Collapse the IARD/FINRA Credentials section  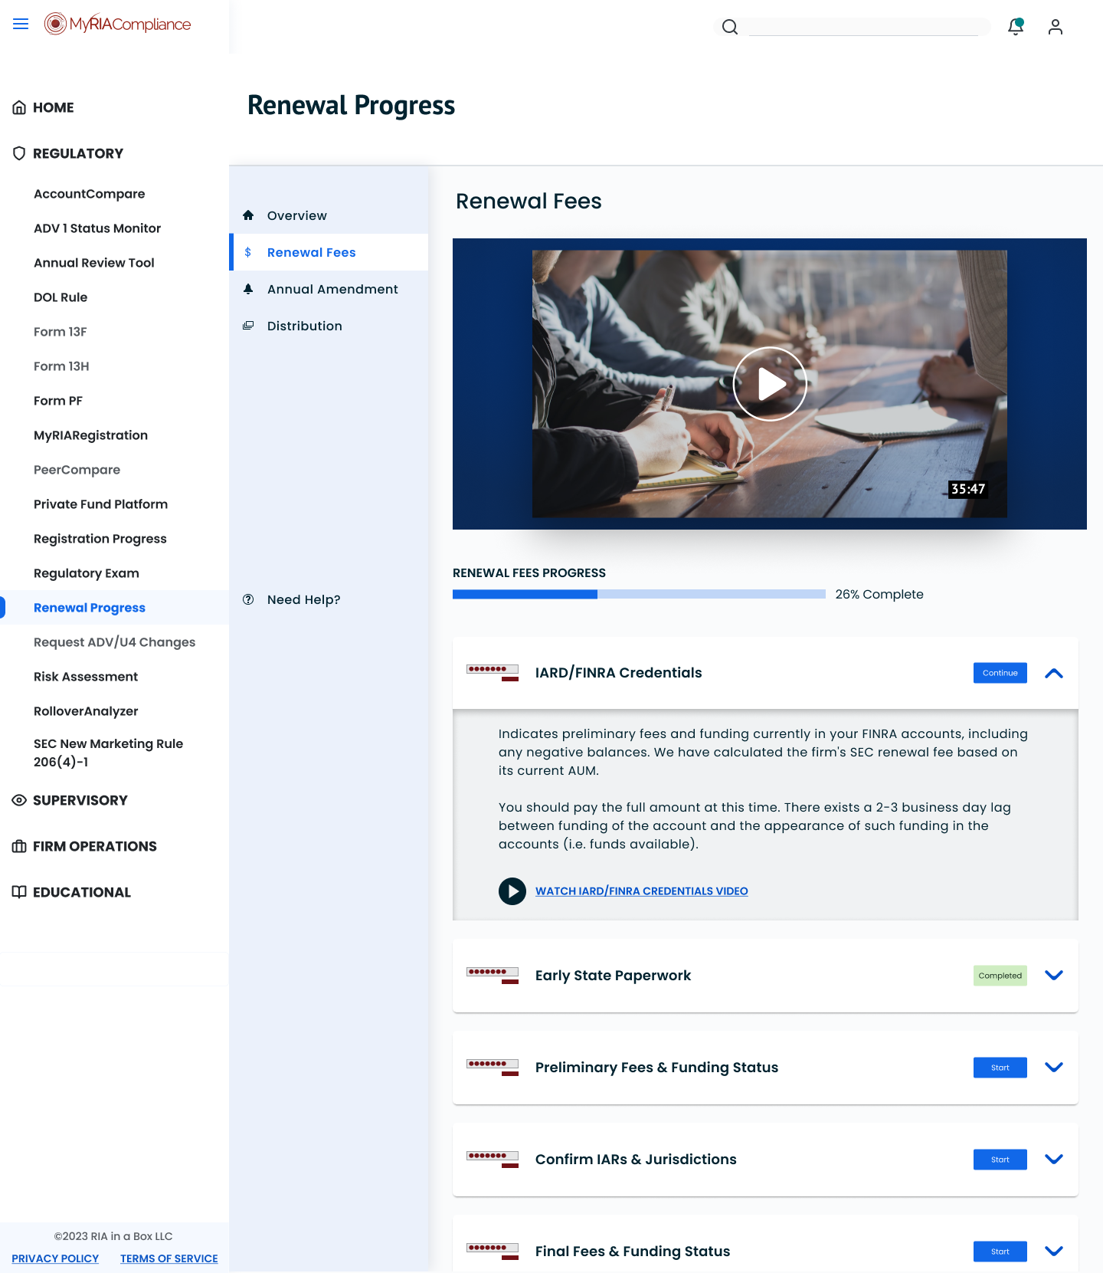1054,673
